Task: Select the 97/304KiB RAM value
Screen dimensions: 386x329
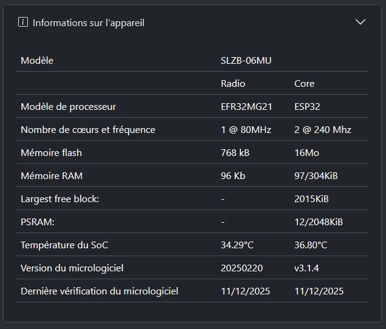Action: (316, 176)
